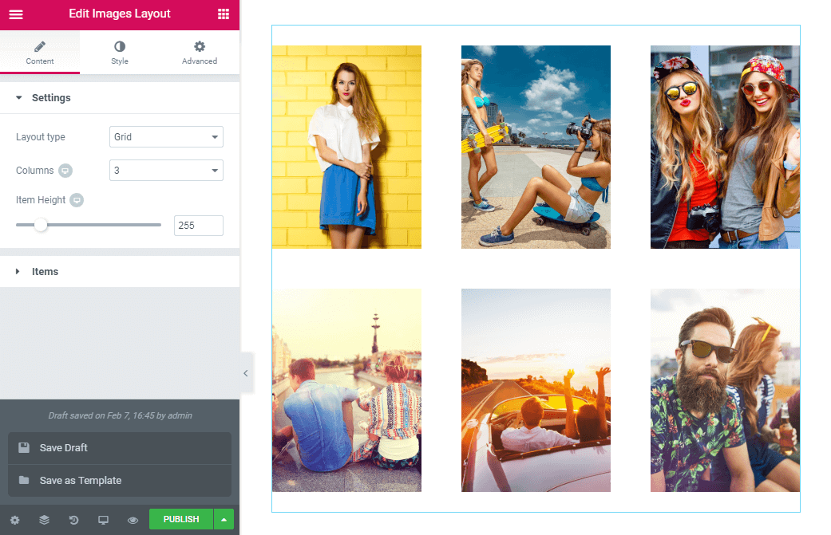Open the save options arrow next to Publish
This screenshot has width=831, height=535.
[224, 519]
